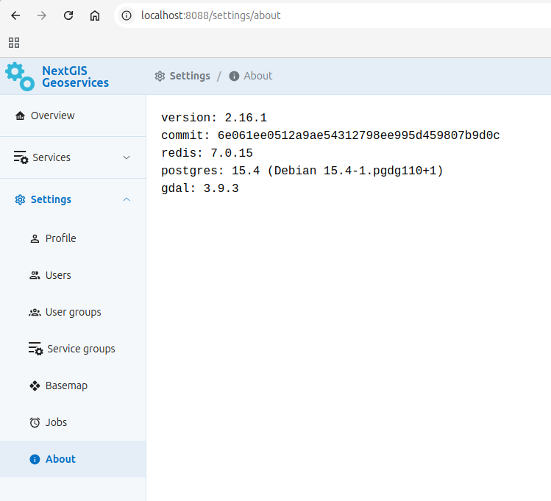Collapse the Settings menu chevron
This screenshot has width=551, height=501.
click(127, 199)
